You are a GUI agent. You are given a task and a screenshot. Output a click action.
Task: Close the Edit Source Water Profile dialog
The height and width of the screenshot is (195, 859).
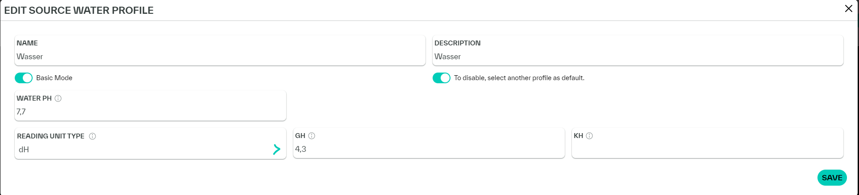(848, 8)
